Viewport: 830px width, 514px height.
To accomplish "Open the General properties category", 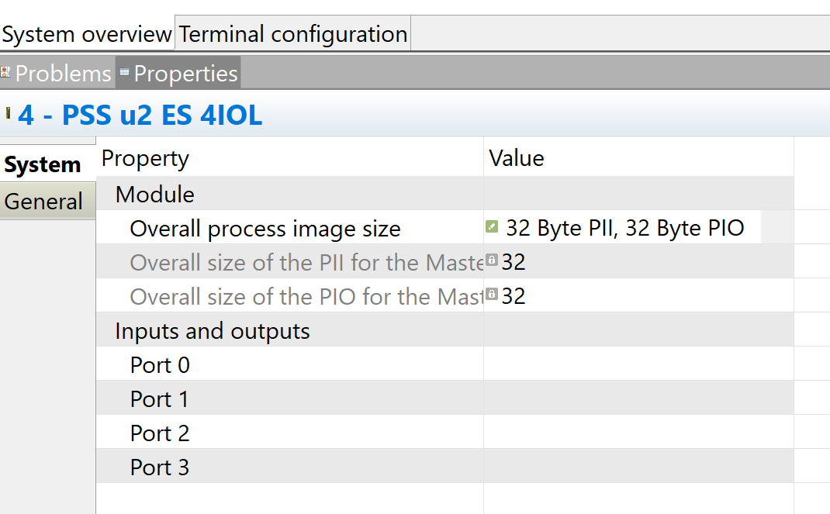I will tap(47, 201).
